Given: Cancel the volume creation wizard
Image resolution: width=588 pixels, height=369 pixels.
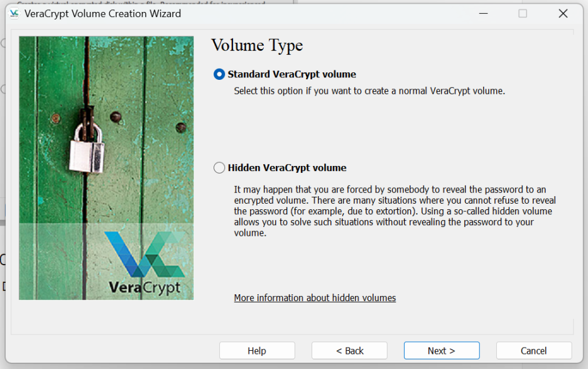Looking at the screenshot, I should coord(533,351).
